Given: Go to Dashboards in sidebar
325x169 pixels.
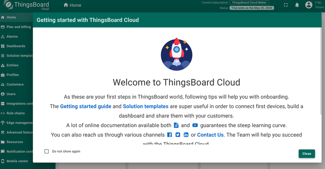Looking at the screenshot, I should point(16,46).
